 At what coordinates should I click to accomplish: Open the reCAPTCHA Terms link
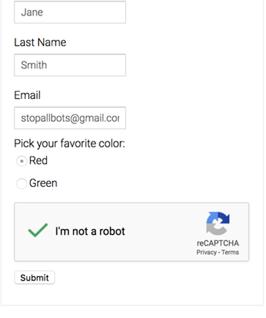(230, 252)
